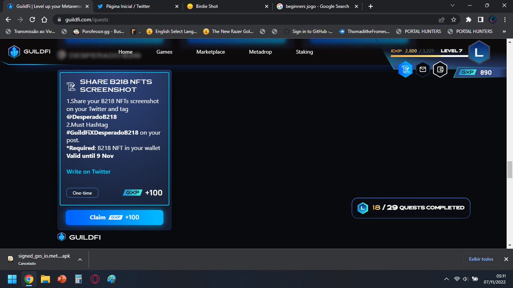Click the Claim GXP +100 button
Image resolution: width=513 pixels, height=288 pixels.
click(x=115, y=217)
